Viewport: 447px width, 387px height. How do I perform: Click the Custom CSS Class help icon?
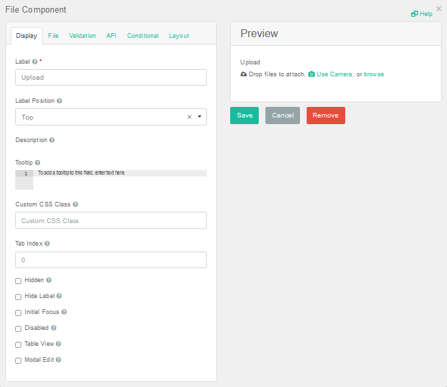(75, 204)
